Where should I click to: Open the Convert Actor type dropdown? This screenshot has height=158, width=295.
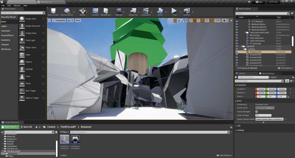click(x=265, y=108)
